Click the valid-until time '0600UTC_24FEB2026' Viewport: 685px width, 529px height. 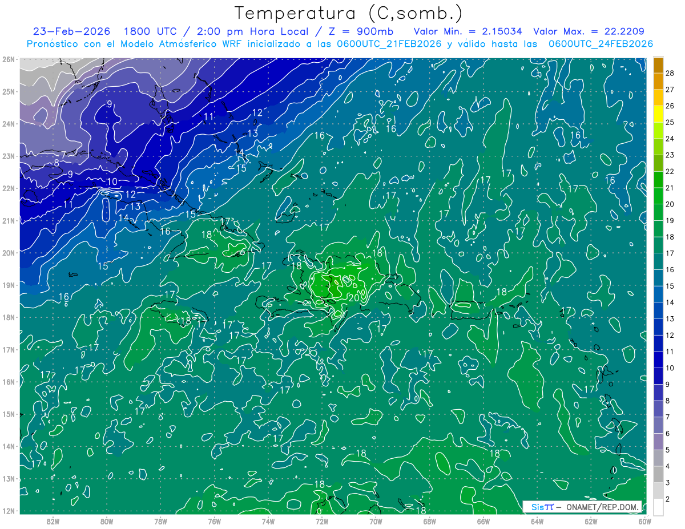point(601,44)
